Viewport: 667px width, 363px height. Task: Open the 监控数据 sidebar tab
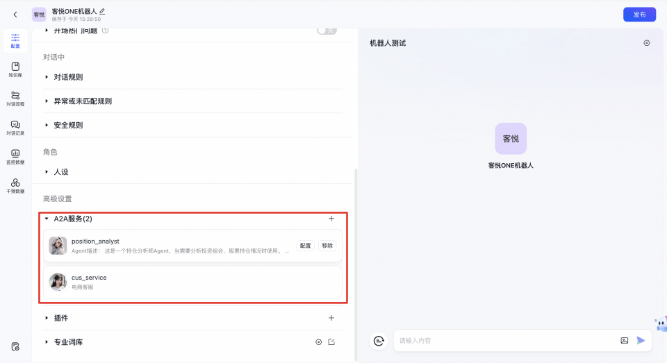[x=15, y=157]
